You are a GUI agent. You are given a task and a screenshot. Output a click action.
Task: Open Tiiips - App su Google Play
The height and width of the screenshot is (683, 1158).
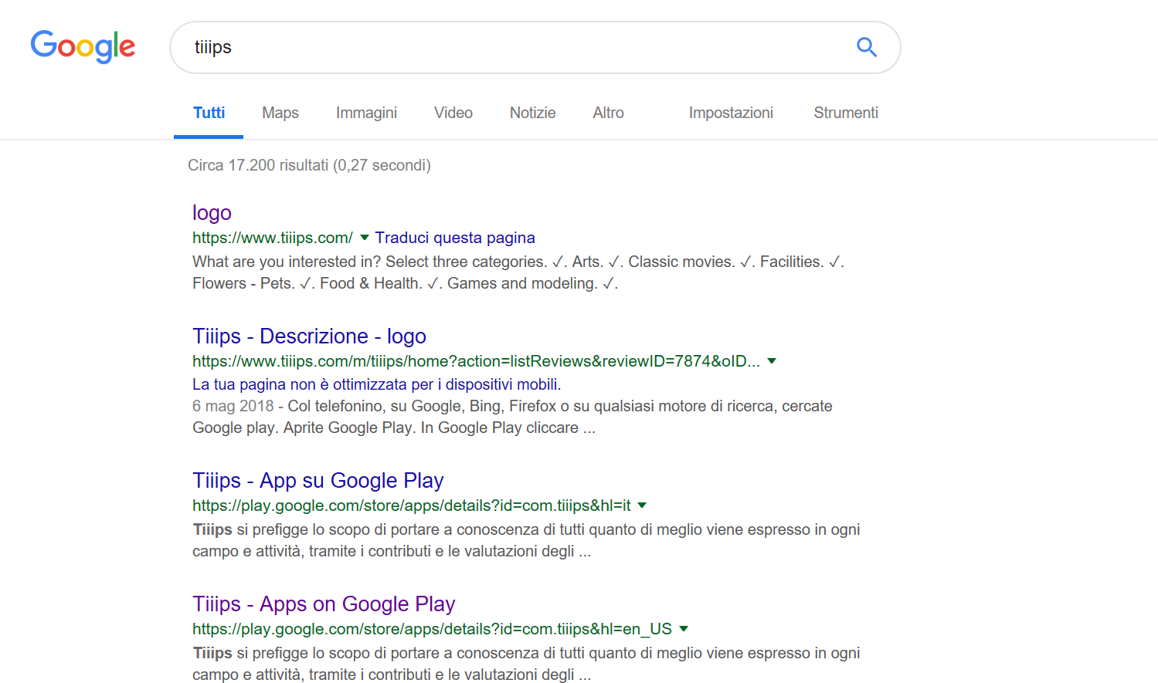(x=318, y=481)
